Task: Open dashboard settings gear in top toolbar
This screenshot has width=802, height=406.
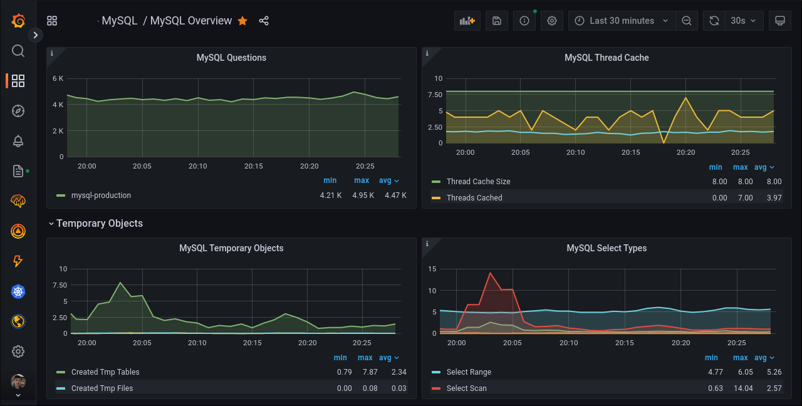Action: tap(551, 20)
